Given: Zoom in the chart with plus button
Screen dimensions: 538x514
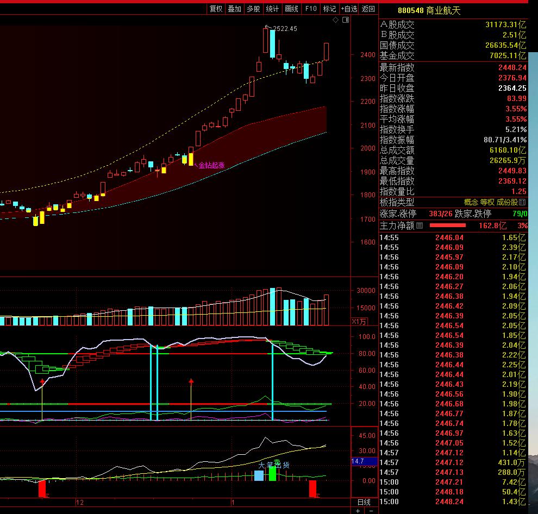Looking at the screenshot, I should click(x=358, y=511).
